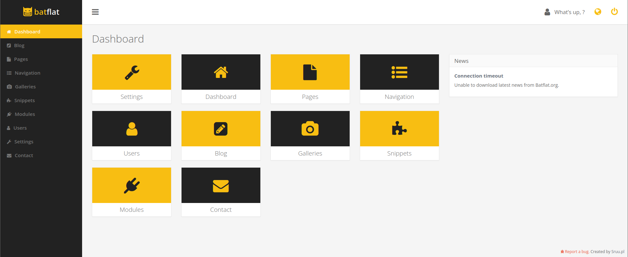Go to Navigation in the sidebar menu
The image size is (628, 257).
(41, 73)
